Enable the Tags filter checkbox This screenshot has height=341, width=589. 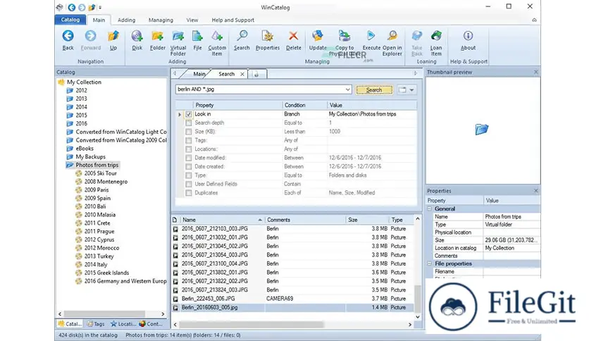[x=189, y=140]
